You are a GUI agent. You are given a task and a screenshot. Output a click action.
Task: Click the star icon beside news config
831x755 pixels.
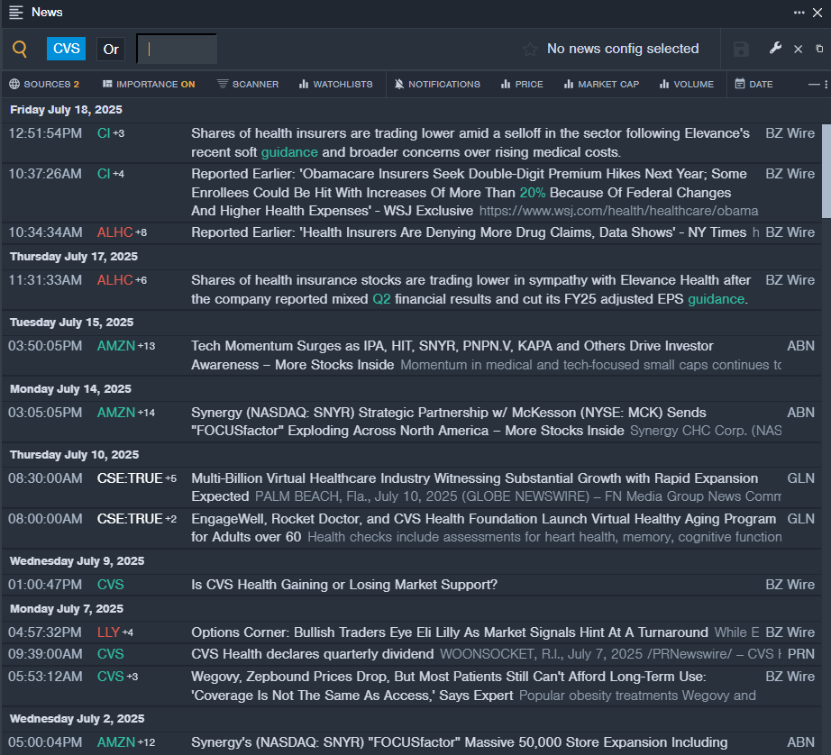529,50
